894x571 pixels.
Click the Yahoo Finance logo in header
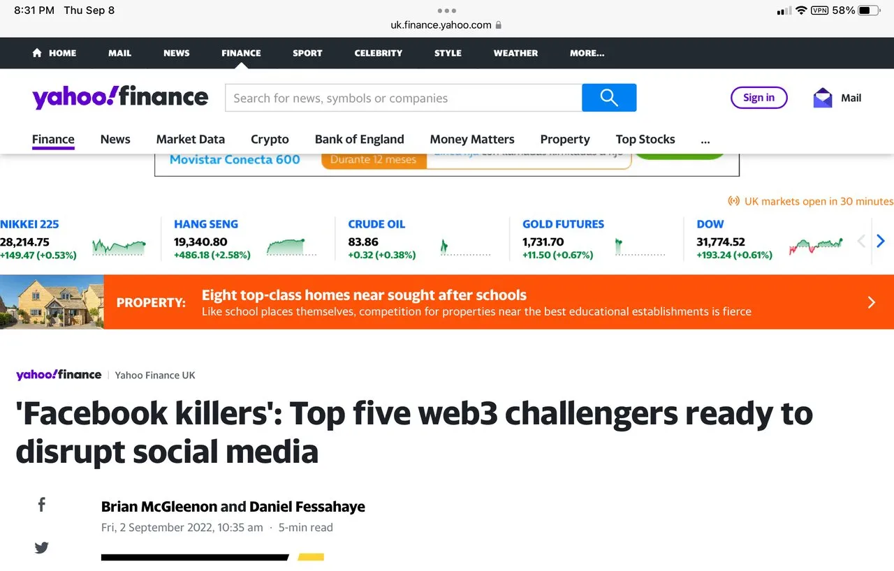[x=120, y=97]
